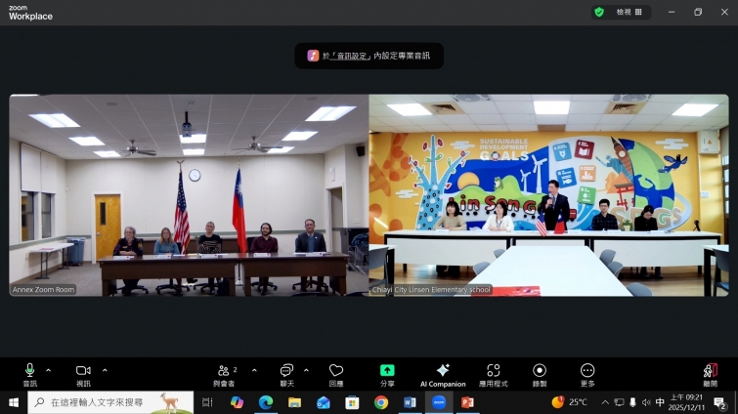738x414 pixels.
Task: Start recording with the Record button
Action: coord(540,371)
